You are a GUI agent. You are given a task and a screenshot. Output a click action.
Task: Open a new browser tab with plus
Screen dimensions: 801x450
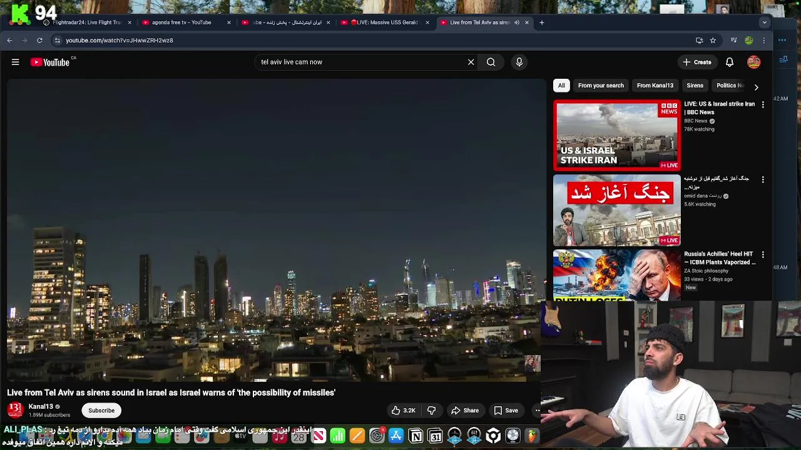tap(542, 22)
